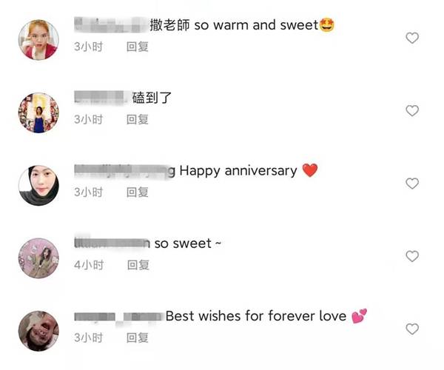Open the blurred username before "so sweet ~"
444x370 pixels.
tap(112, 242)
